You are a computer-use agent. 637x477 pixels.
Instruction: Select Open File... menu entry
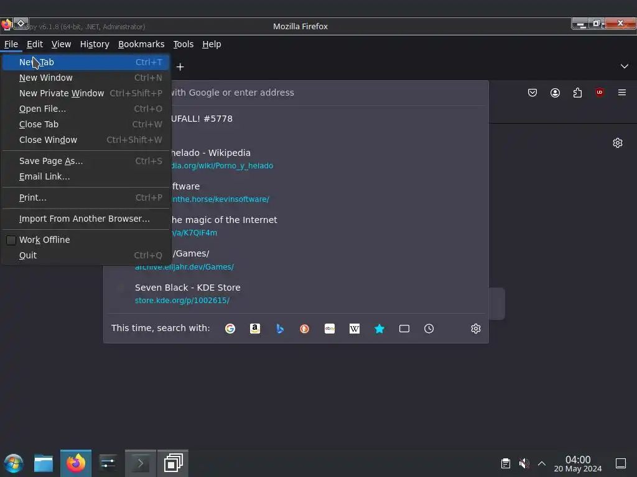(x=86, y=109)
